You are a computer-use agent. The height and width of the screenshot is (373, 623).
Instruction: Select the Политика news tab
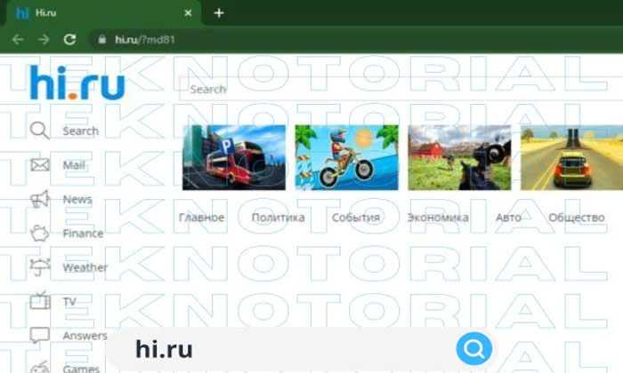coord(278,218)
